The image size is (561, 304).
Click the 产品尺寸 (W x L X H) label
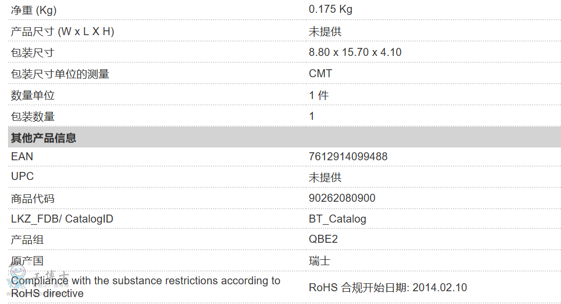(62, 31)
